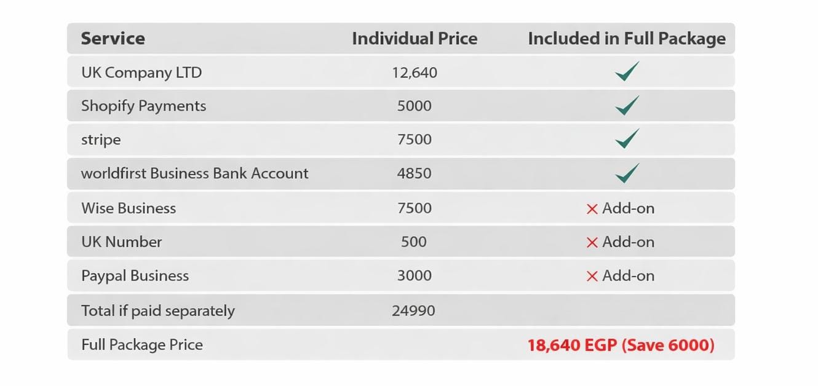Click the red 18,640 EGP package price
This screenshot has width=818, height=386.
click(572, 345)
